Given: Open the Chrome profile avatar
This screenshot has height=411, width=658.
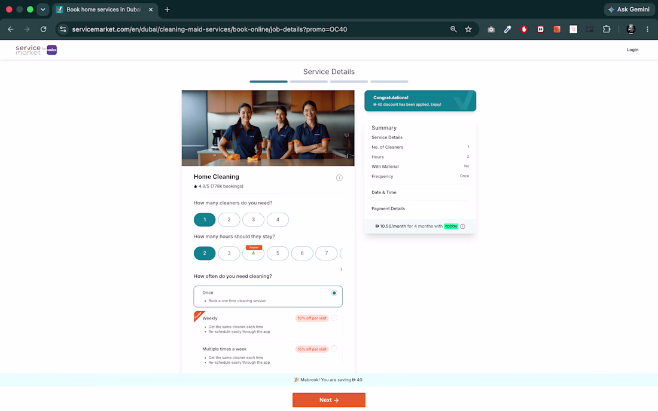Looking at the screenshot, I should [x=630, y=29].
